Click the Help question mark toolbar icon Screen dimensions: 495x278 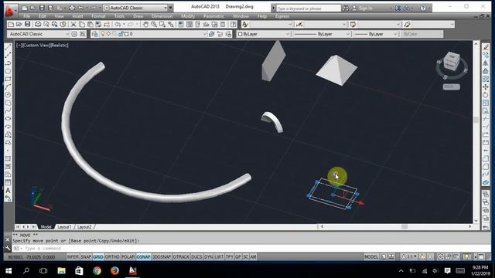click(x=233, y=24)
